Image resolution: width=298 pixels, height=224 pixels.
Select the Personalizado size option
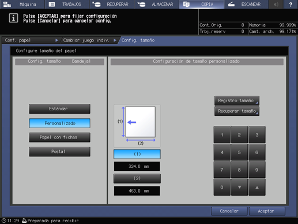click(x=59, y=123)
